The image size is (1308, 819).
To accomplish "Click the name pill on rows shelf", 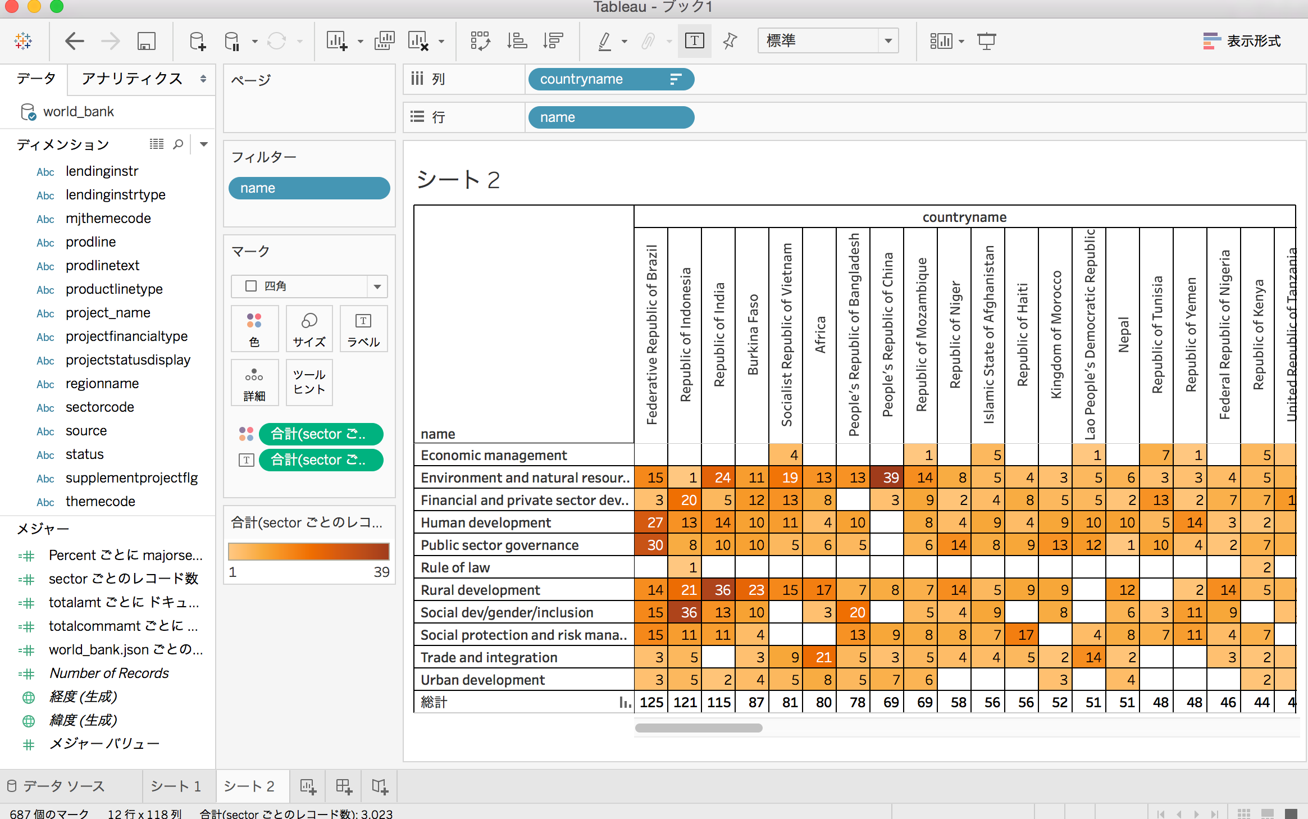I will pos(611,117).
